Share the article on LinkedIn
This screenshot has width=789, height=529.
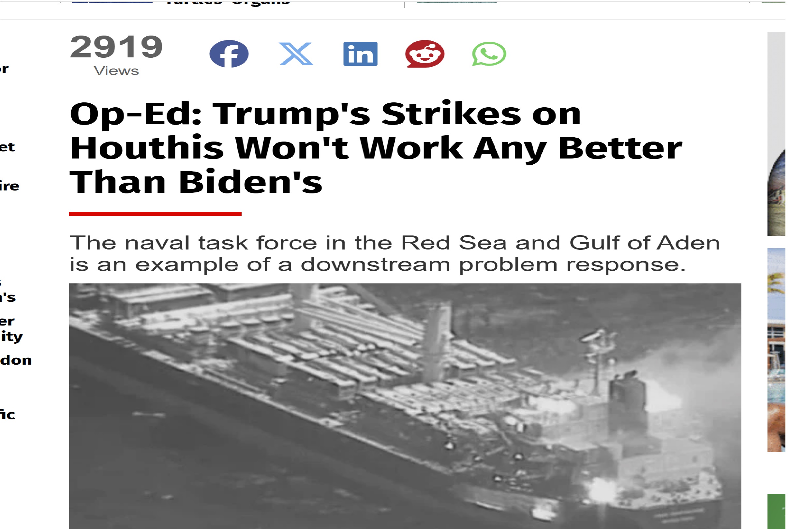tap(361, 54)
